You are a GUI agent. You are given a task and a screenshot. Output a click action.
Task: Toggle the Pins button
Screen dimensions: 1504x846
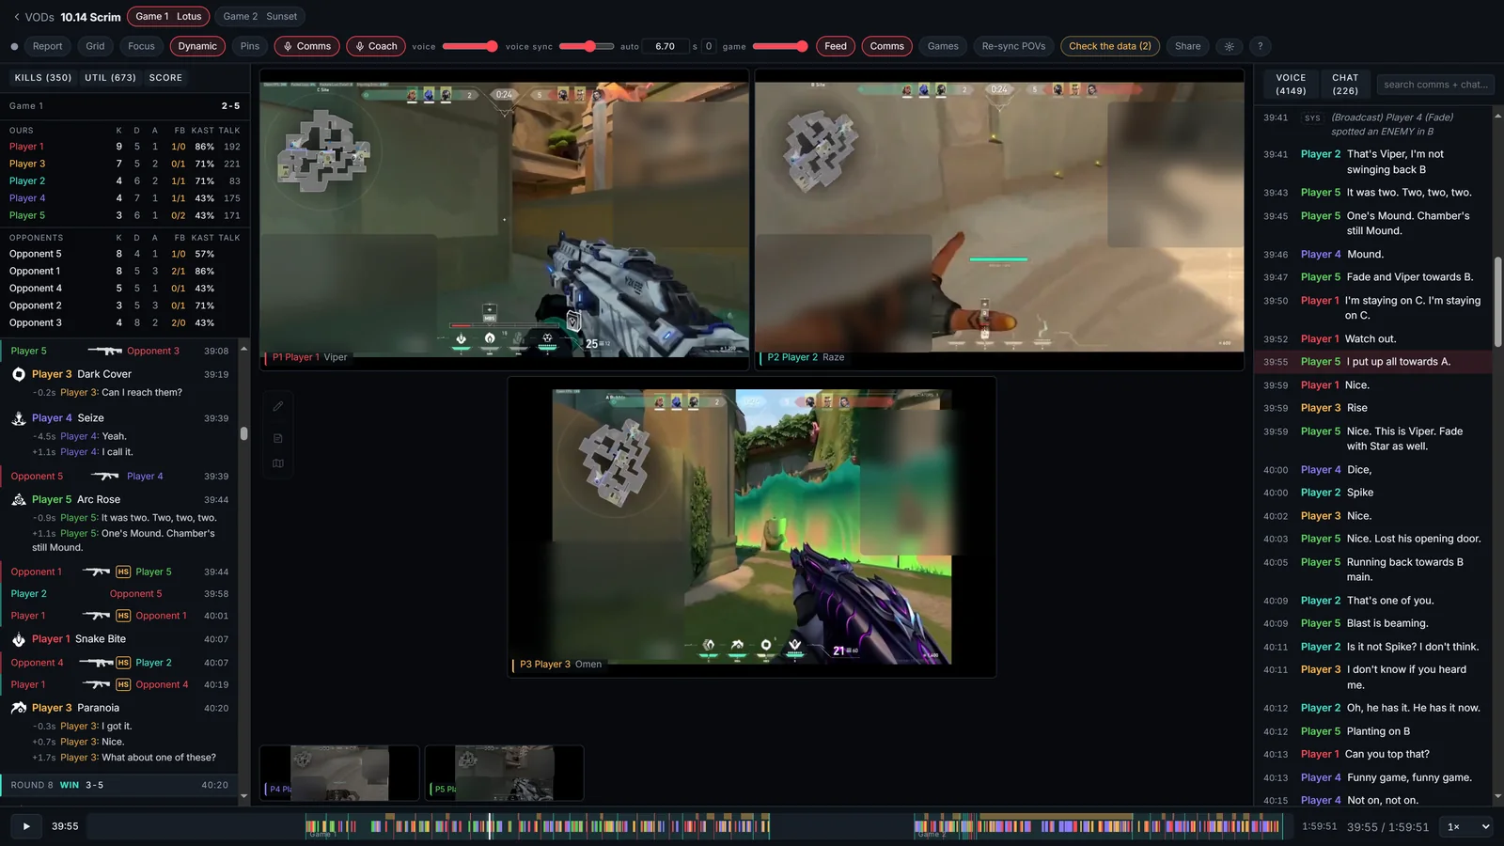click(250, 46)
